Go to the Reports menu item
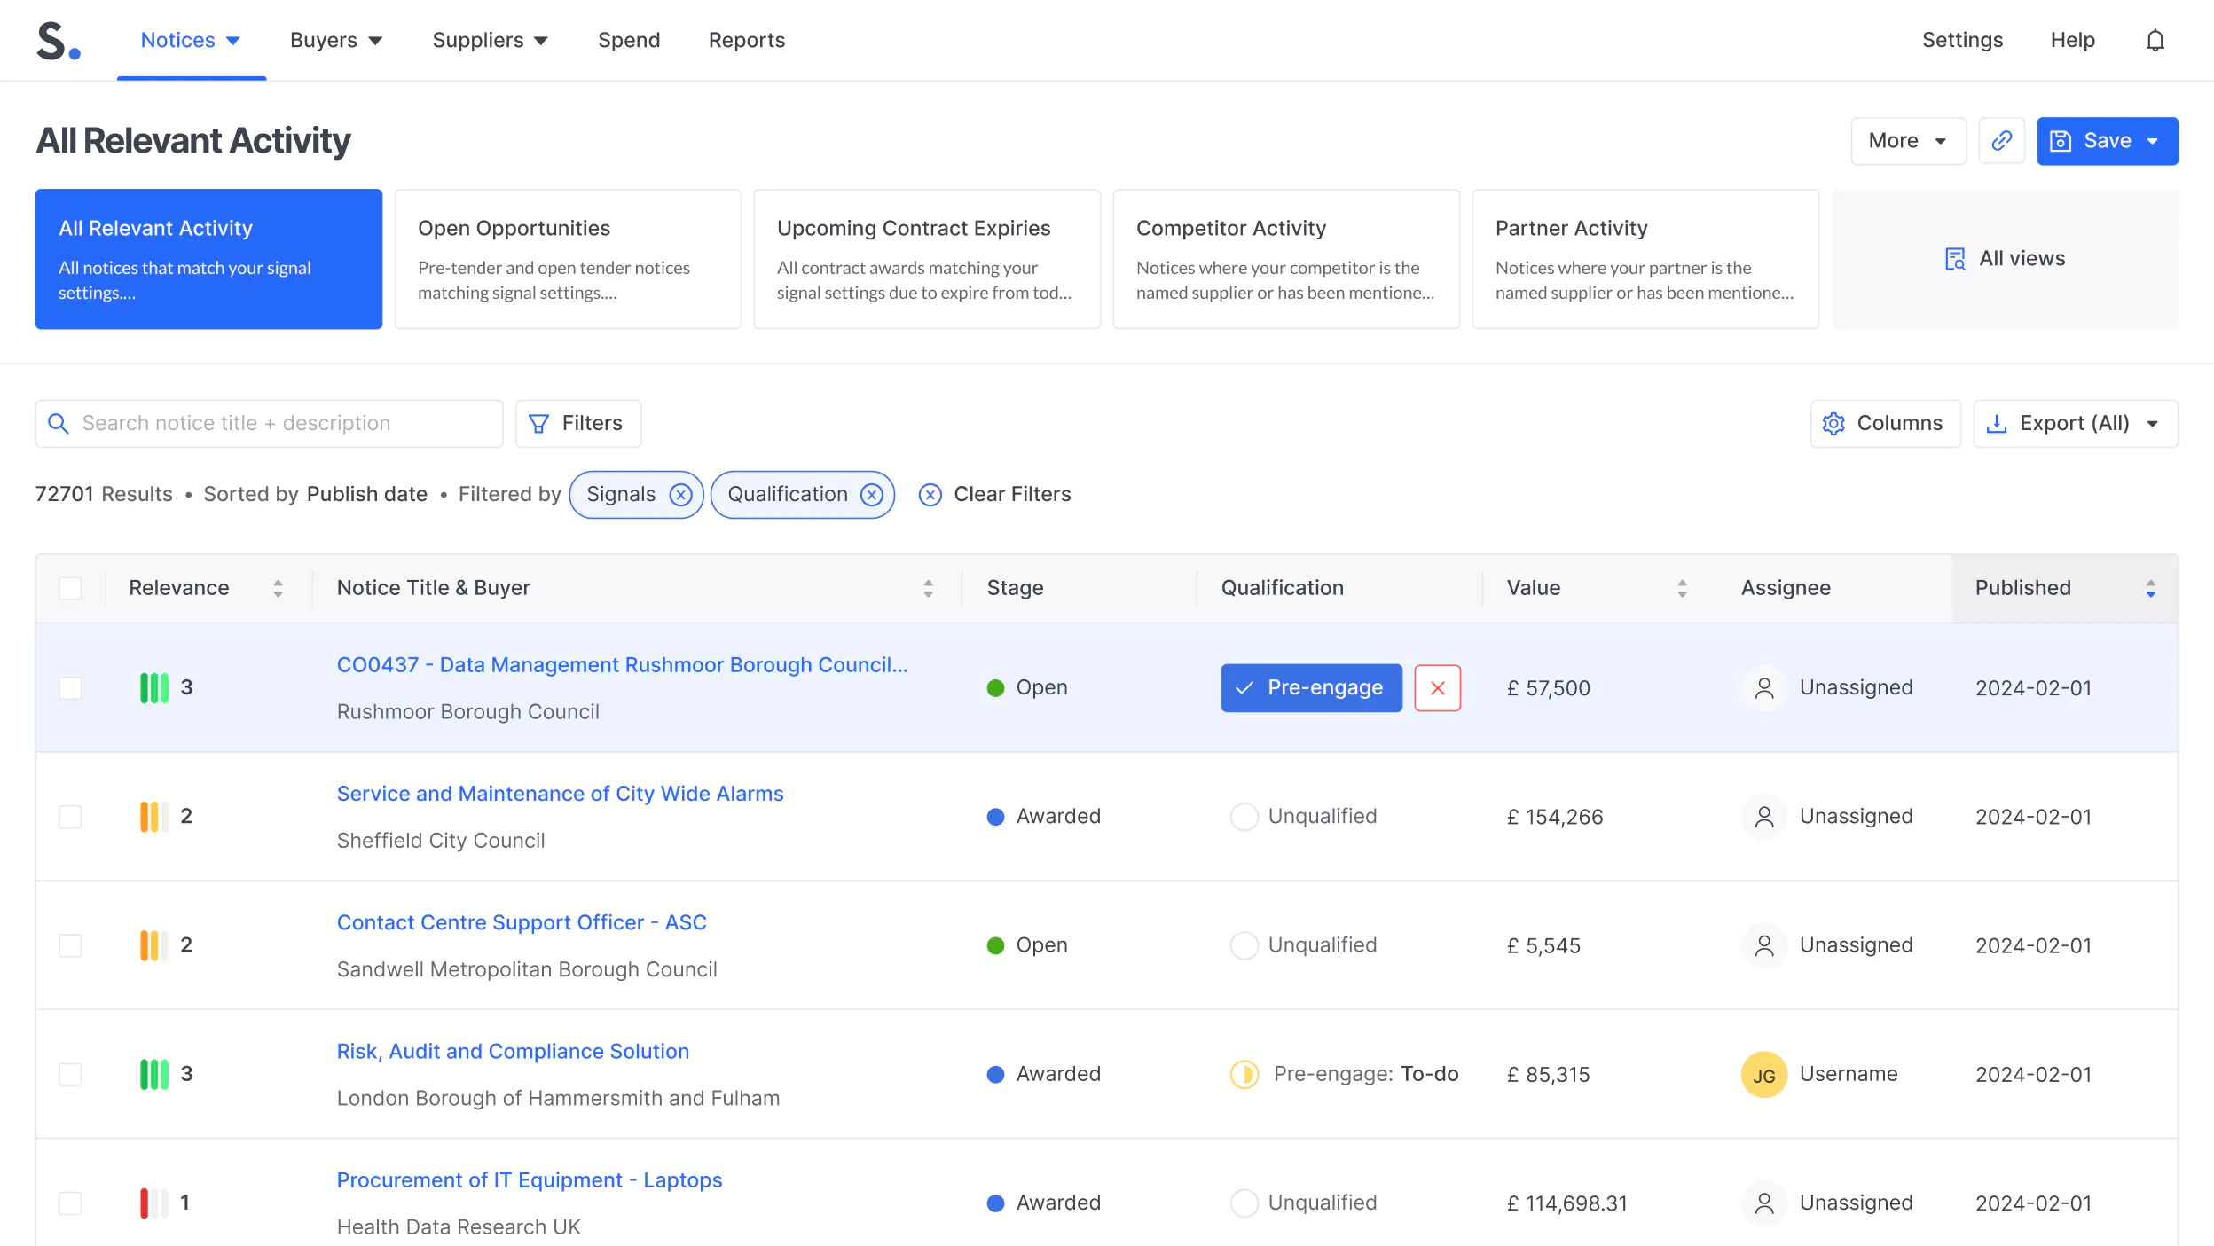Viewport: 2214px width, 1246px height. pyautogui.click(x=746, y=41)
